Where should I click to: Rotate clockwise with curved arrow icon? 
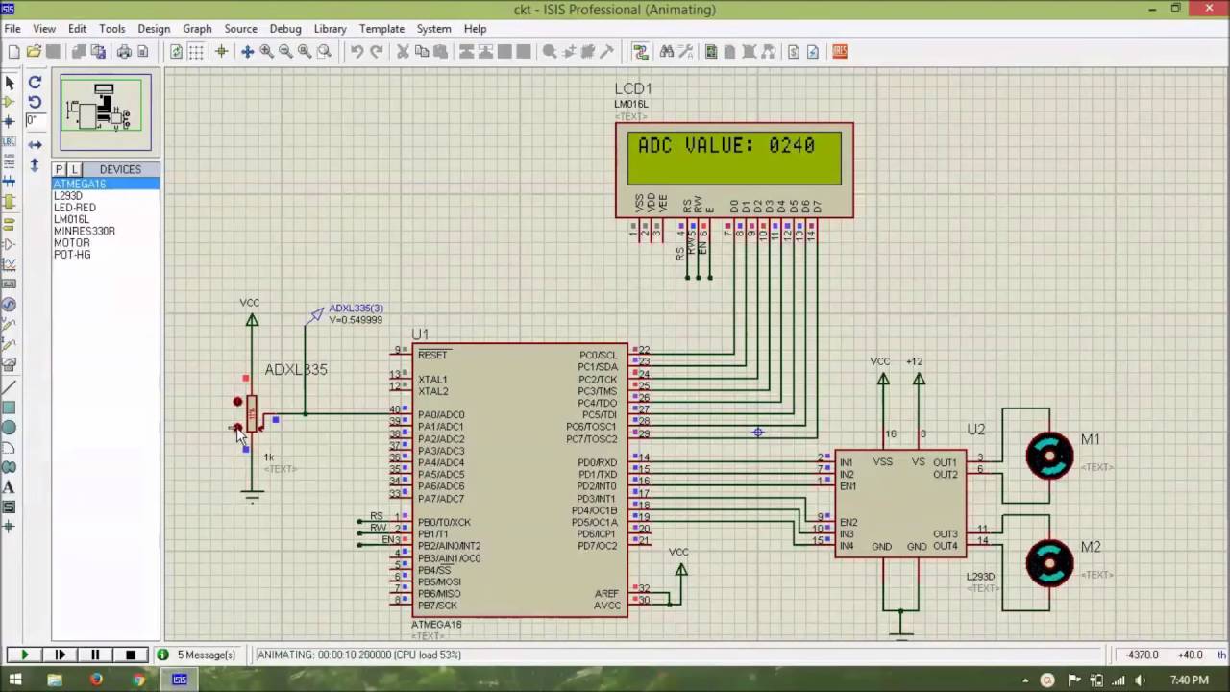(35, 83)
